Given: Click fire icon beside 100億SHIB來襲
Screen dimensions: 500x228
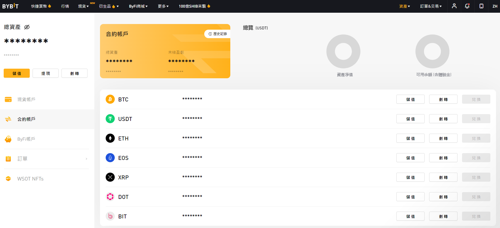Looking at the screenshot, I should (209, 6).
